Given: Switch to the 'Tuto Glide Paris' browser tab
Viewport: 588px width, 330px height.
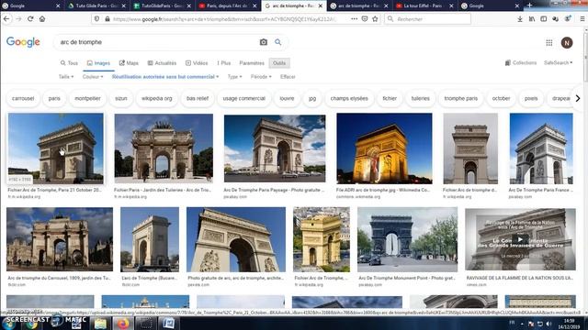Looking at the screenshot, I should tap(96, 5).
